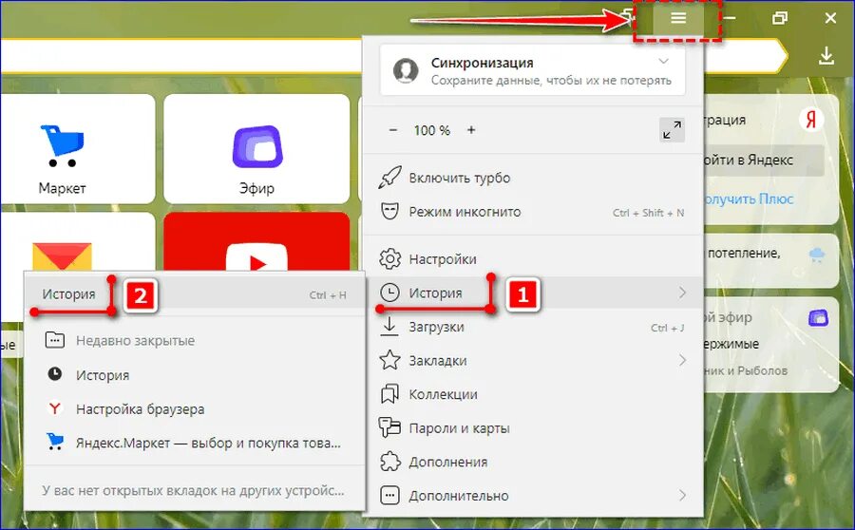
Task: Click Недавно закрытые label in submenu
Action: (x=135, y=341)
